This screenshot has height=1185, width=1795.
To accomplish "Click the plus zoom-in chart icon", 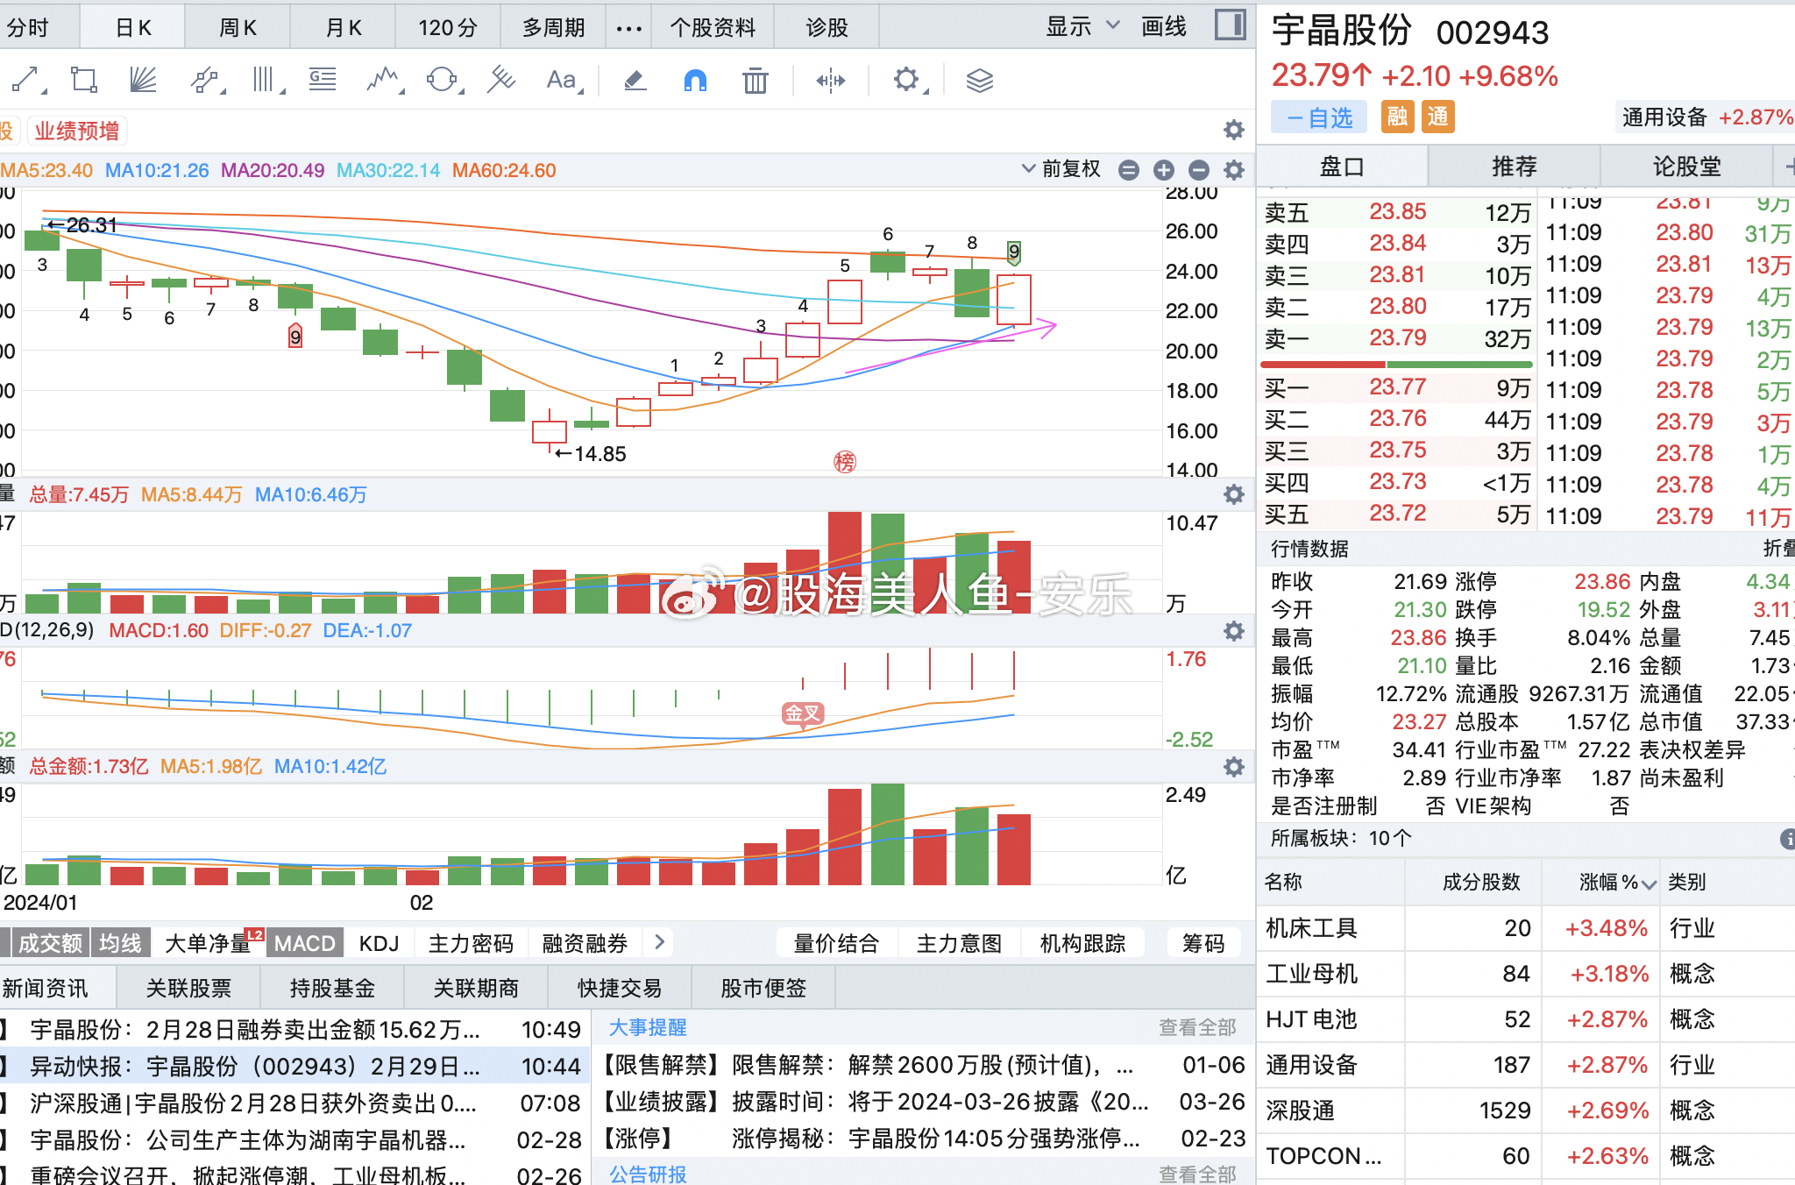I will tap(1164, 170).
